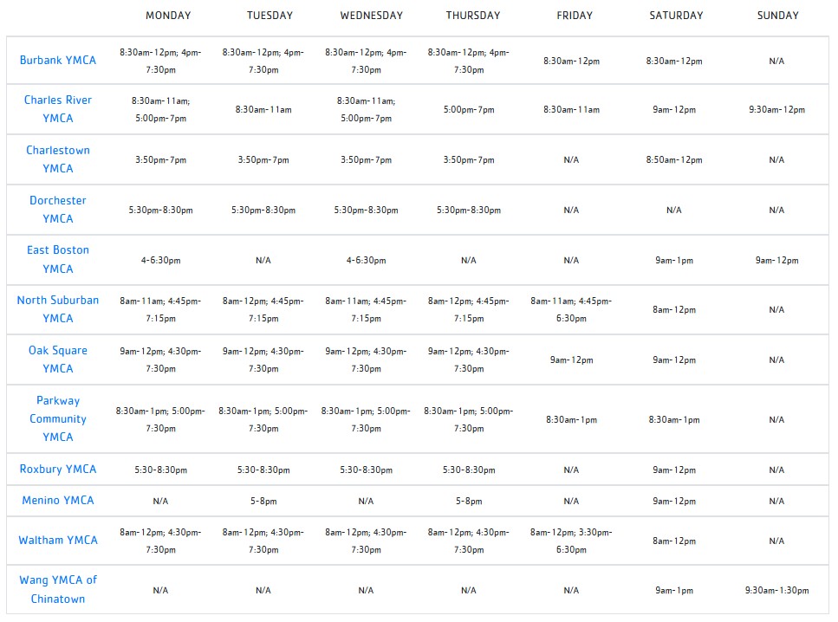This screenshot has width=838, height=622.
Task: Open Parkway Community YMCA link
Action: pyautogui.click(x=58, y=419)
